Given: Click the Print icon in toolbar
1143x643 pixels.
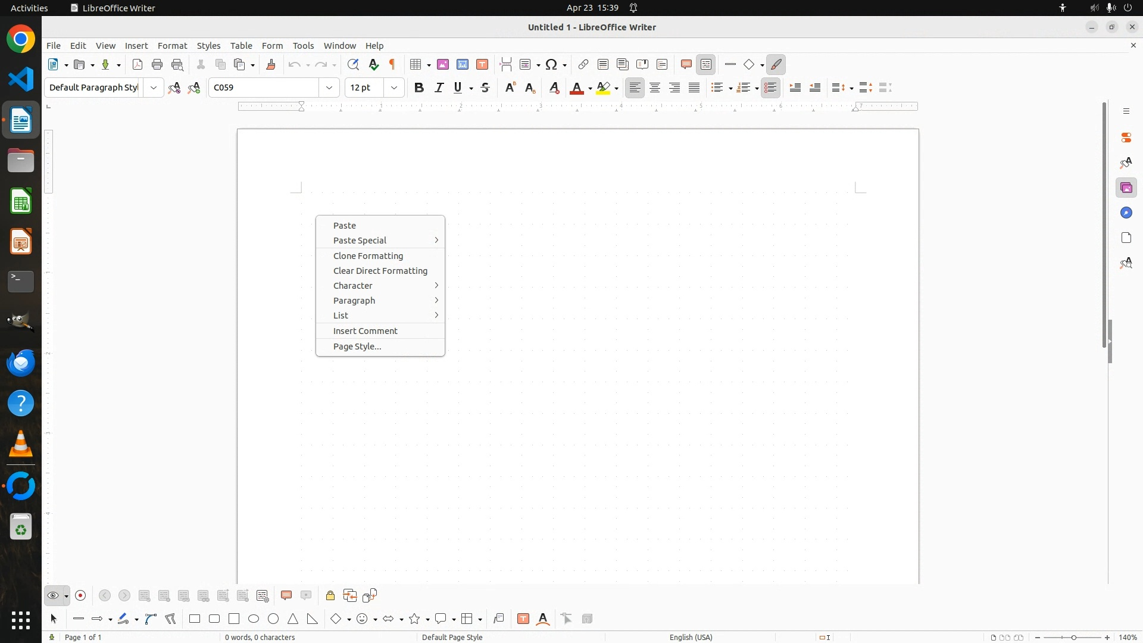Looking at the screenshot, I should pyautogui.click(x=157, y=64).
